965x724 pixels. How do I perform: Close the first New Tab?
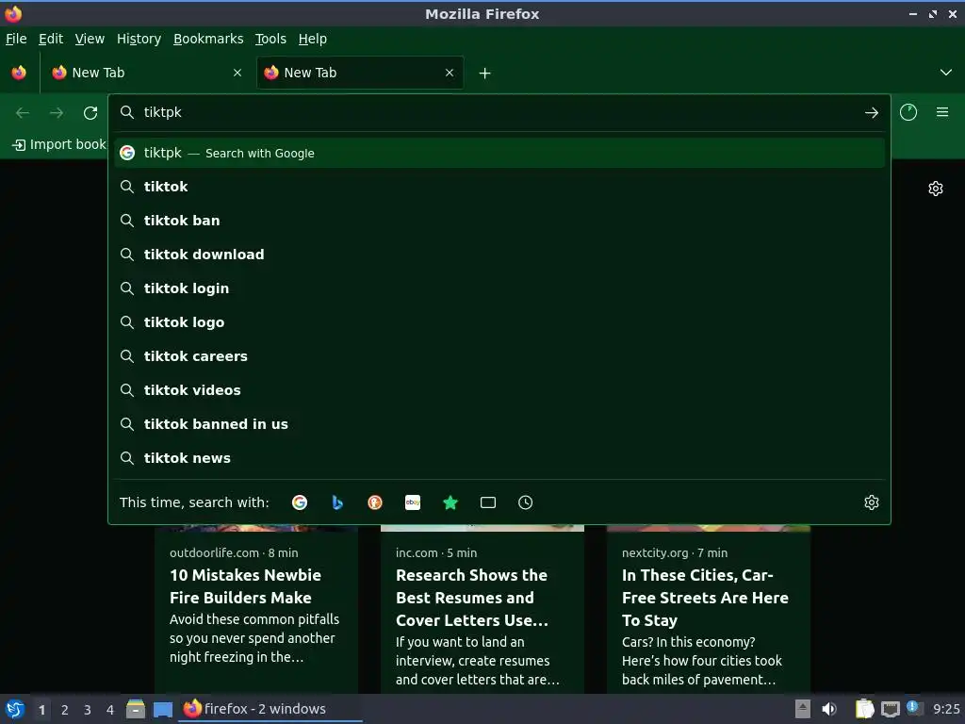click(237, 73)
